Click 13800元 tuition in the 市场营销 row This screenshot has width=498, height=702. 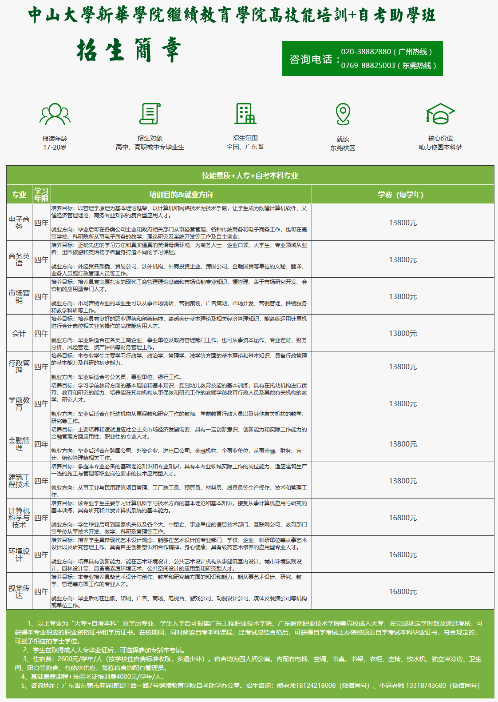tap(403, 296)
